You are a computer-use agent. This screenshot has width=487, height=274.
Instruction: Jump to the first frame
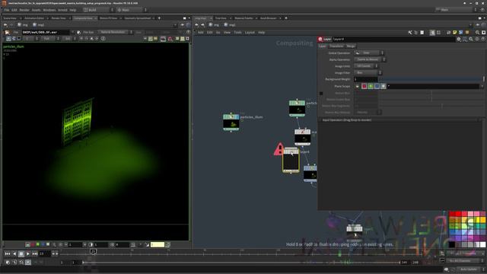[8, 253]
